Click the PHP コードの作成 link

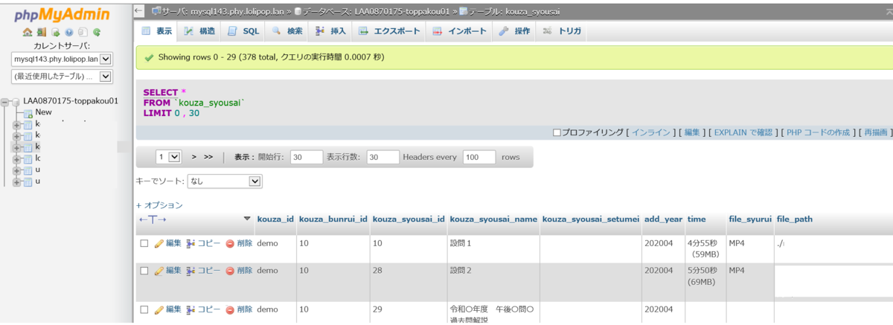[x=818, y=132]
